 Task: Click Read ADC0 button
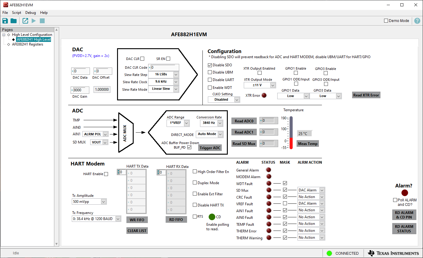(244, 121)
